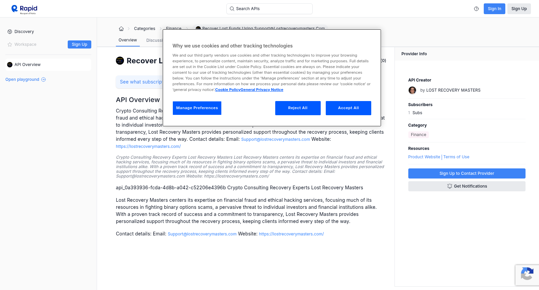Sign in from the top bar
Screen dimensions: 539x290
tap(495, 9)
